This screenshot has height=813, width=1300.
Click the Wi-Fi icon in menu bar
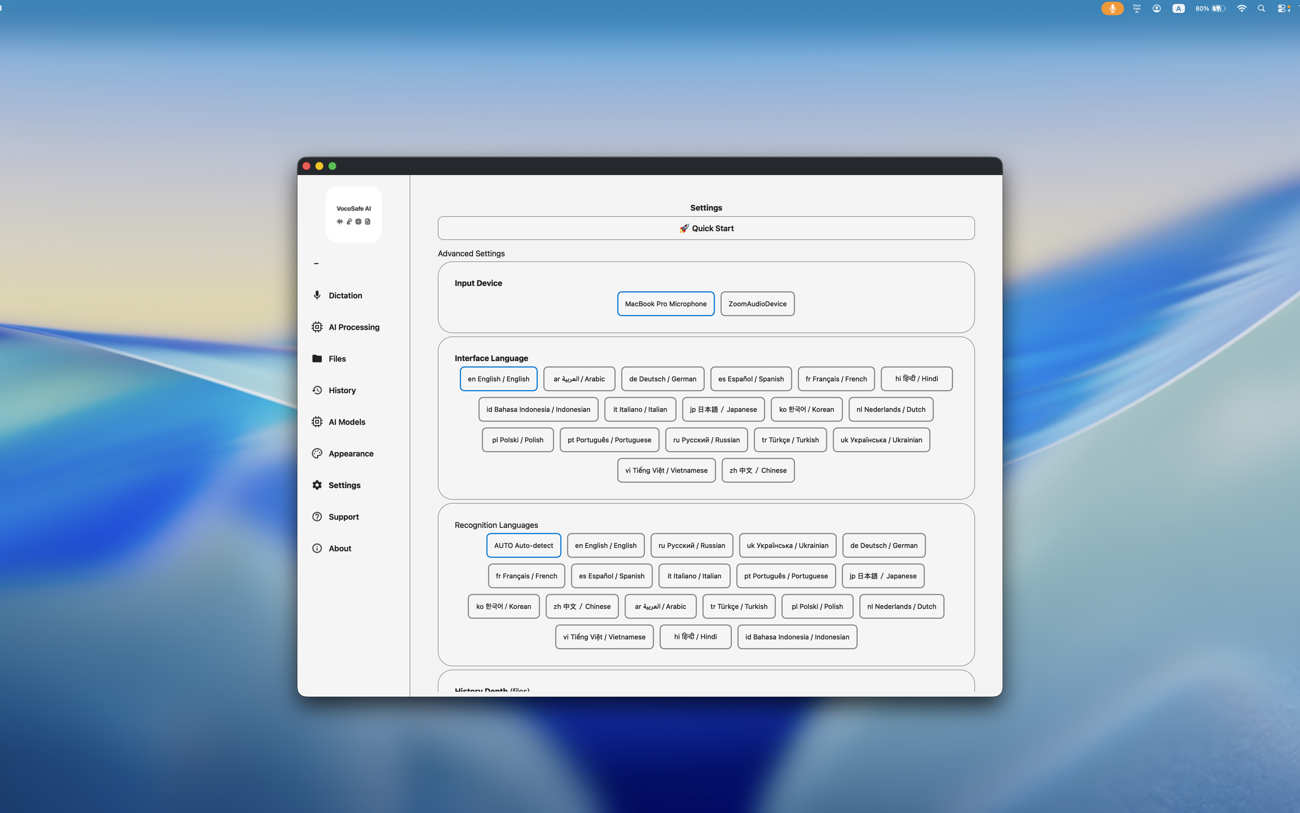(1242, 9)
